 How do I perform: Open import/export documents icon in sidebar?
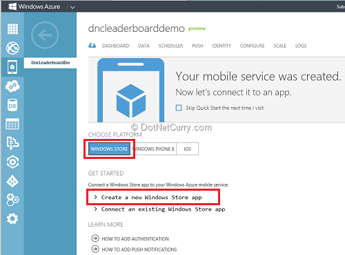(12, 143)
